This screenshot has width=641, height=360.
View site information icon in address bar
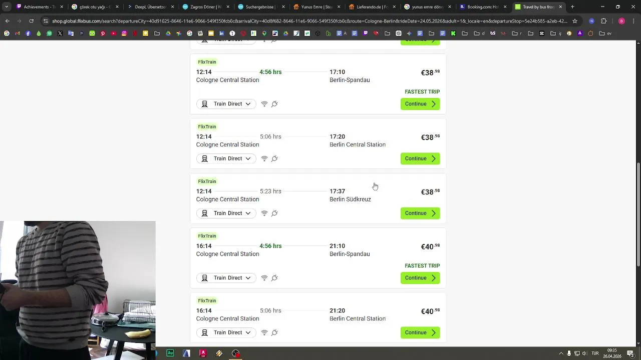46,21
